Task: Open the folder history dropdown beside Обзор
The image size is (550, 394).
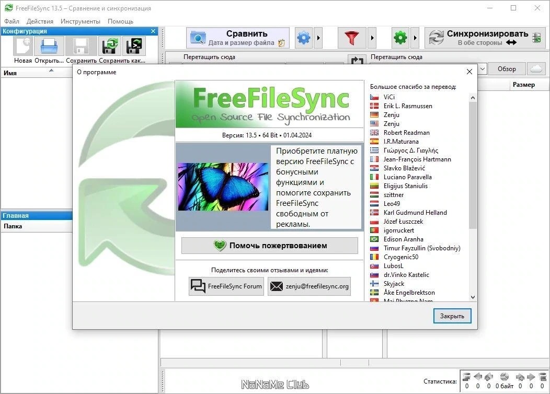Action: click(483, 68)
